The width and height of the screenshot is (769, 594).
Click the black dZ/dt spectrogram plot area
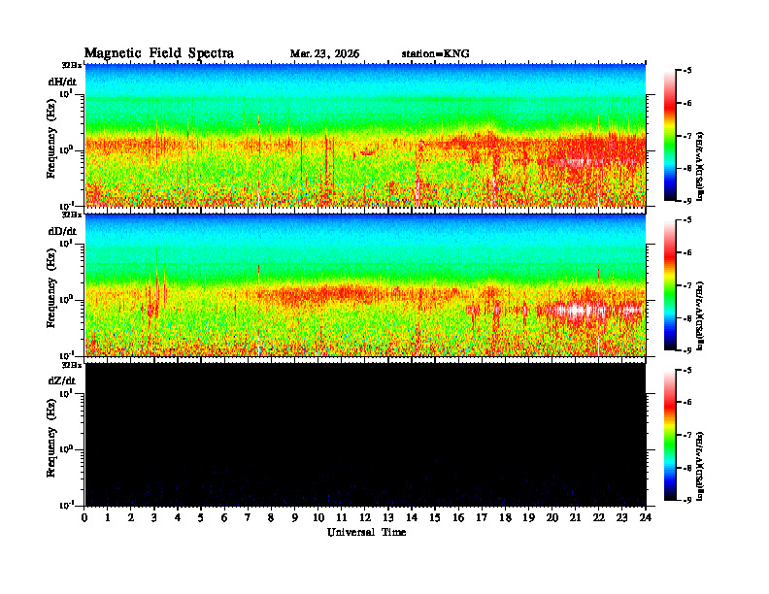[x=365, y=434]
